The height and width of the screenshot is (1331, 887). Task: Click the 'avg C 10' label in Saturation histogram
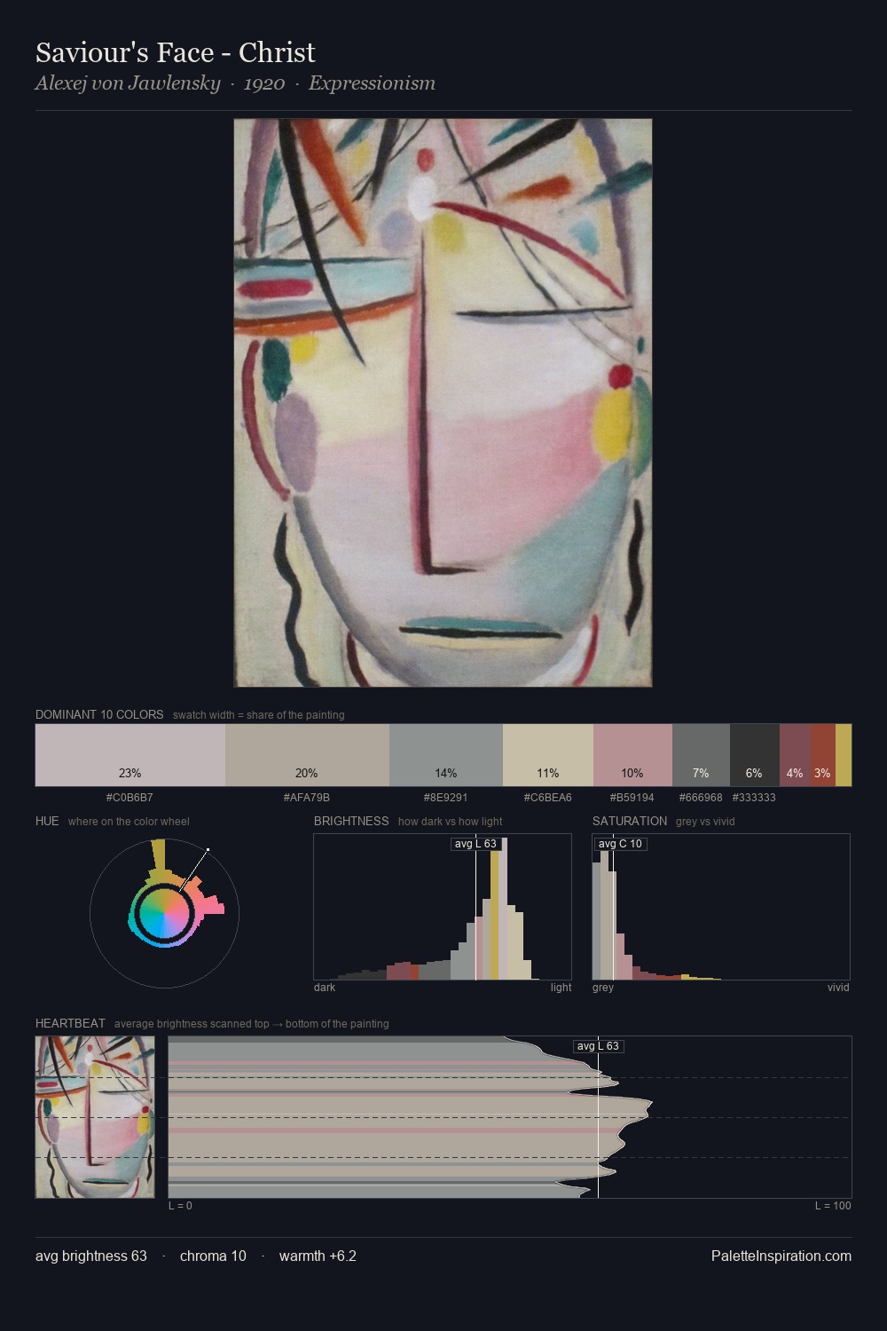[x=620, y=844]
